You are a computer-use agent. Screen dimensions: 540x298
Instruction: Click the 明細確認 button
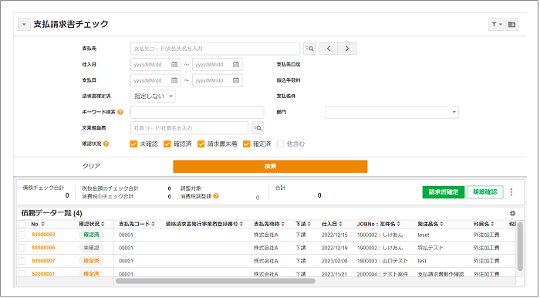pos(485,192)
